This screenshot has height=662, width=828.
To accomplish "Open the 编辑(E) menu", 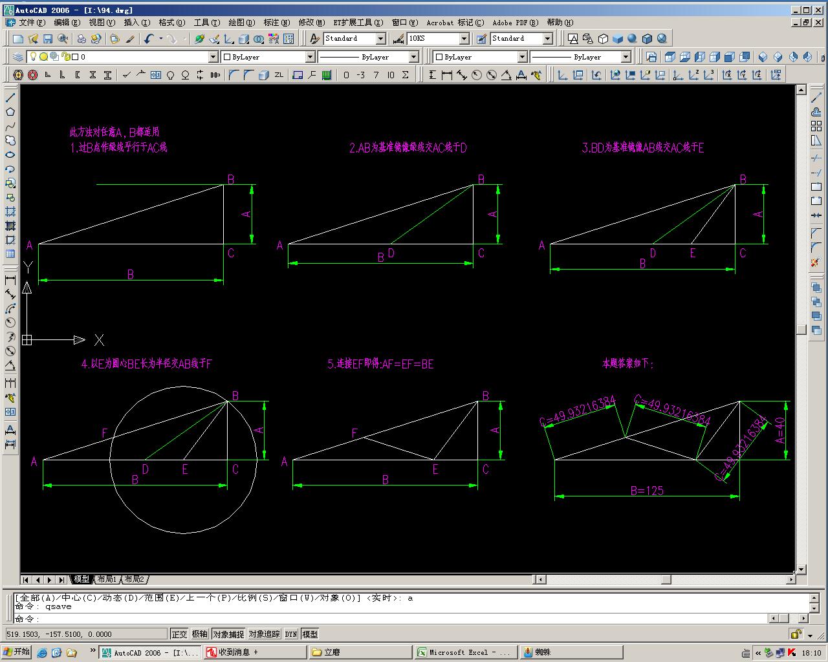I will click(x=67, y=23).
